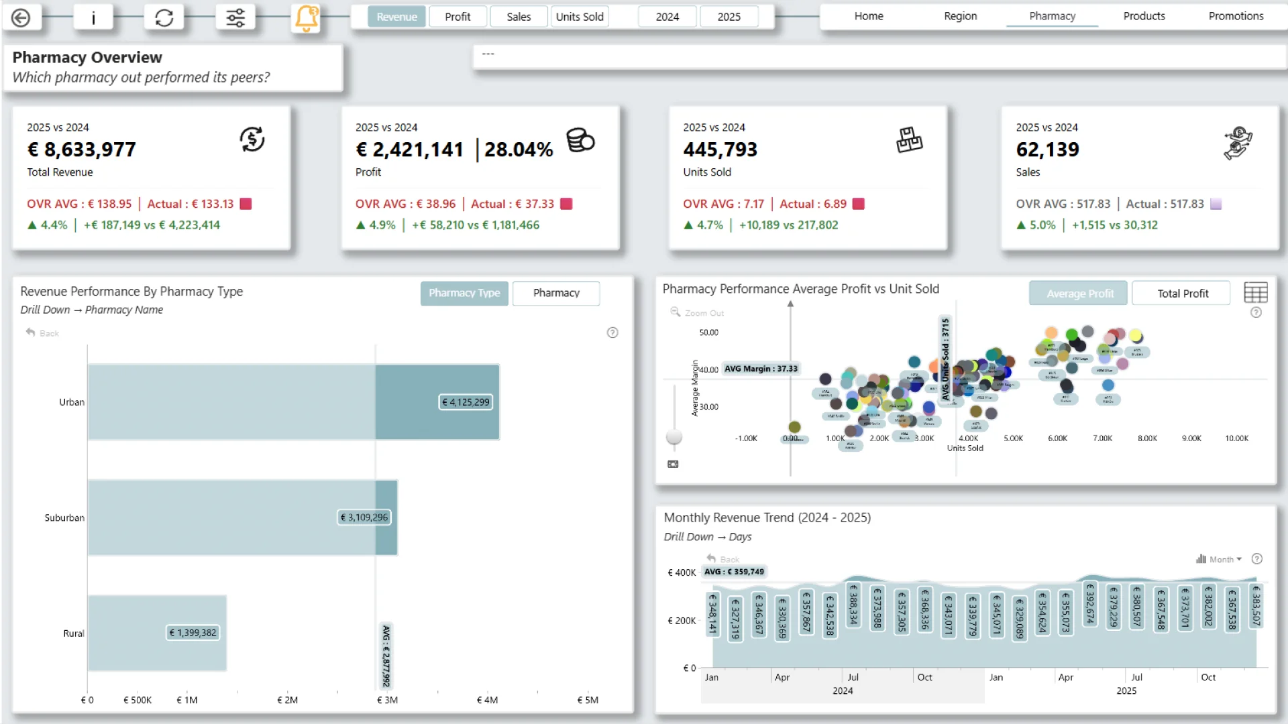Click the Zoom Out magnifier icon

676,312
